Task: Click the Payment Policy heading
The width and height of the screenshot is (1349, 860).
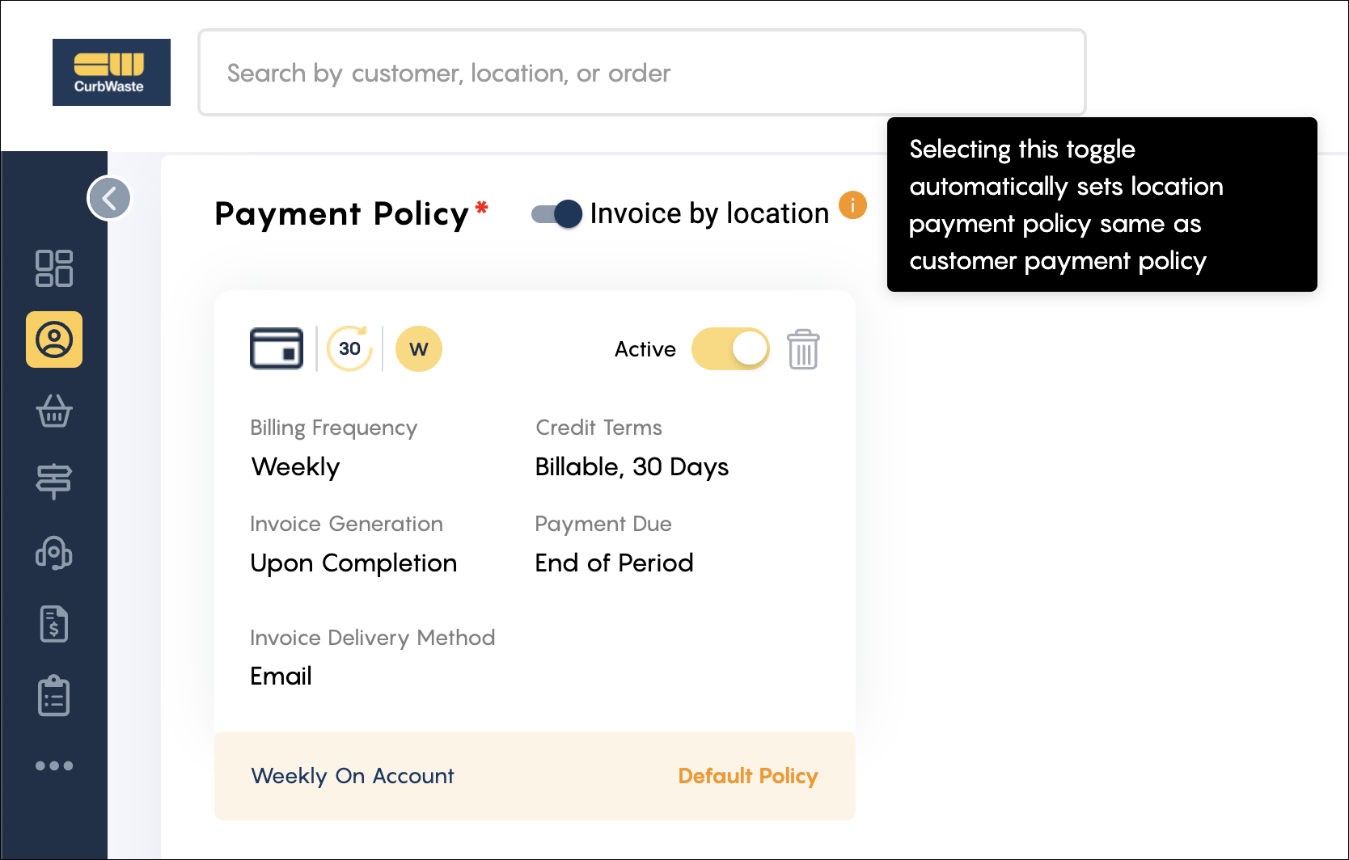Action: (341, 214)
